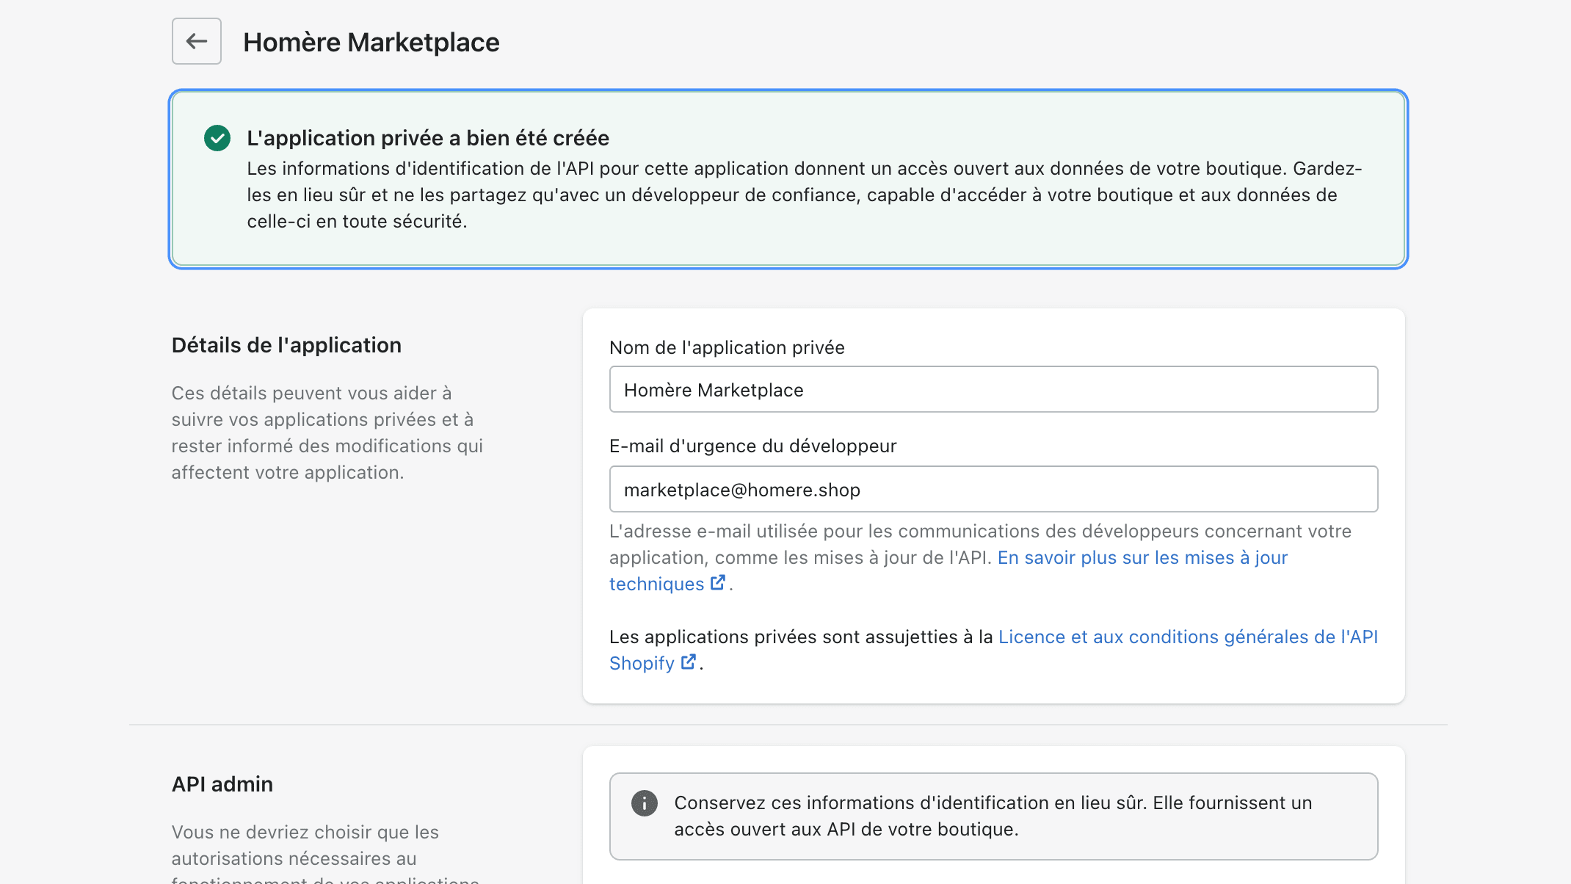Go back using the arrow button
Screen dimensions: 1571x884
(x=197, y=41)
